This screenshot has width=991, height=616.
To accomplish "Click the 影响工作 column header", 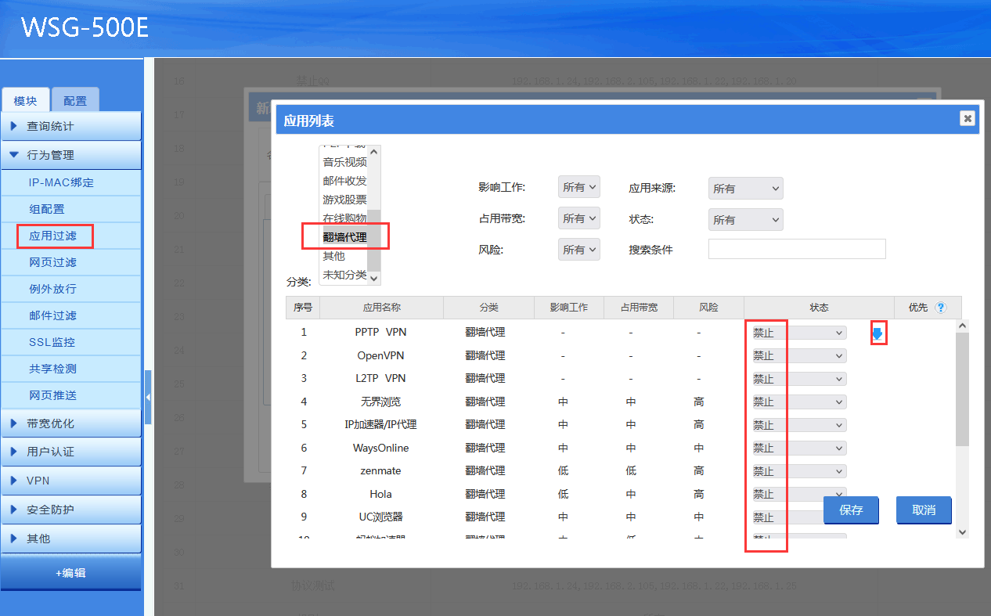I will click(x=569, y=308).
